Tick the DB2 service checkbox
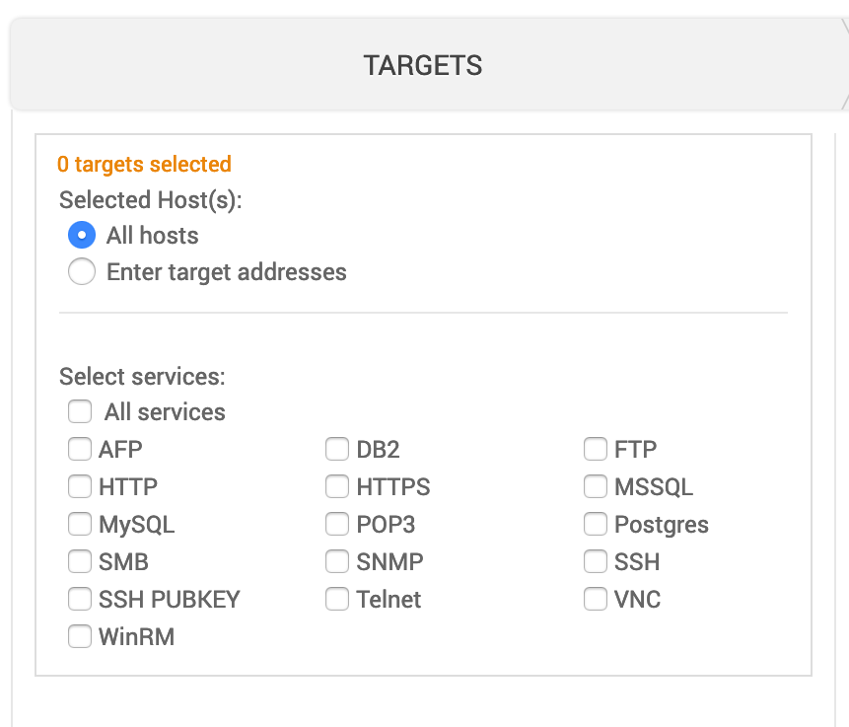The width and height of the screenshot is (849, 727). 338,450
